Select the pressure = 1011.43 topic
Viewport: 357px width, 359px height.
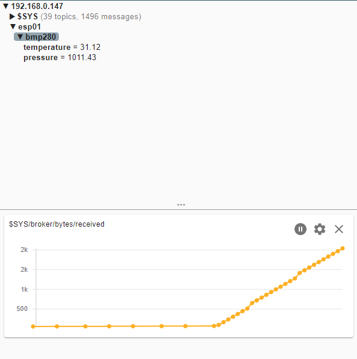point(59,58)
